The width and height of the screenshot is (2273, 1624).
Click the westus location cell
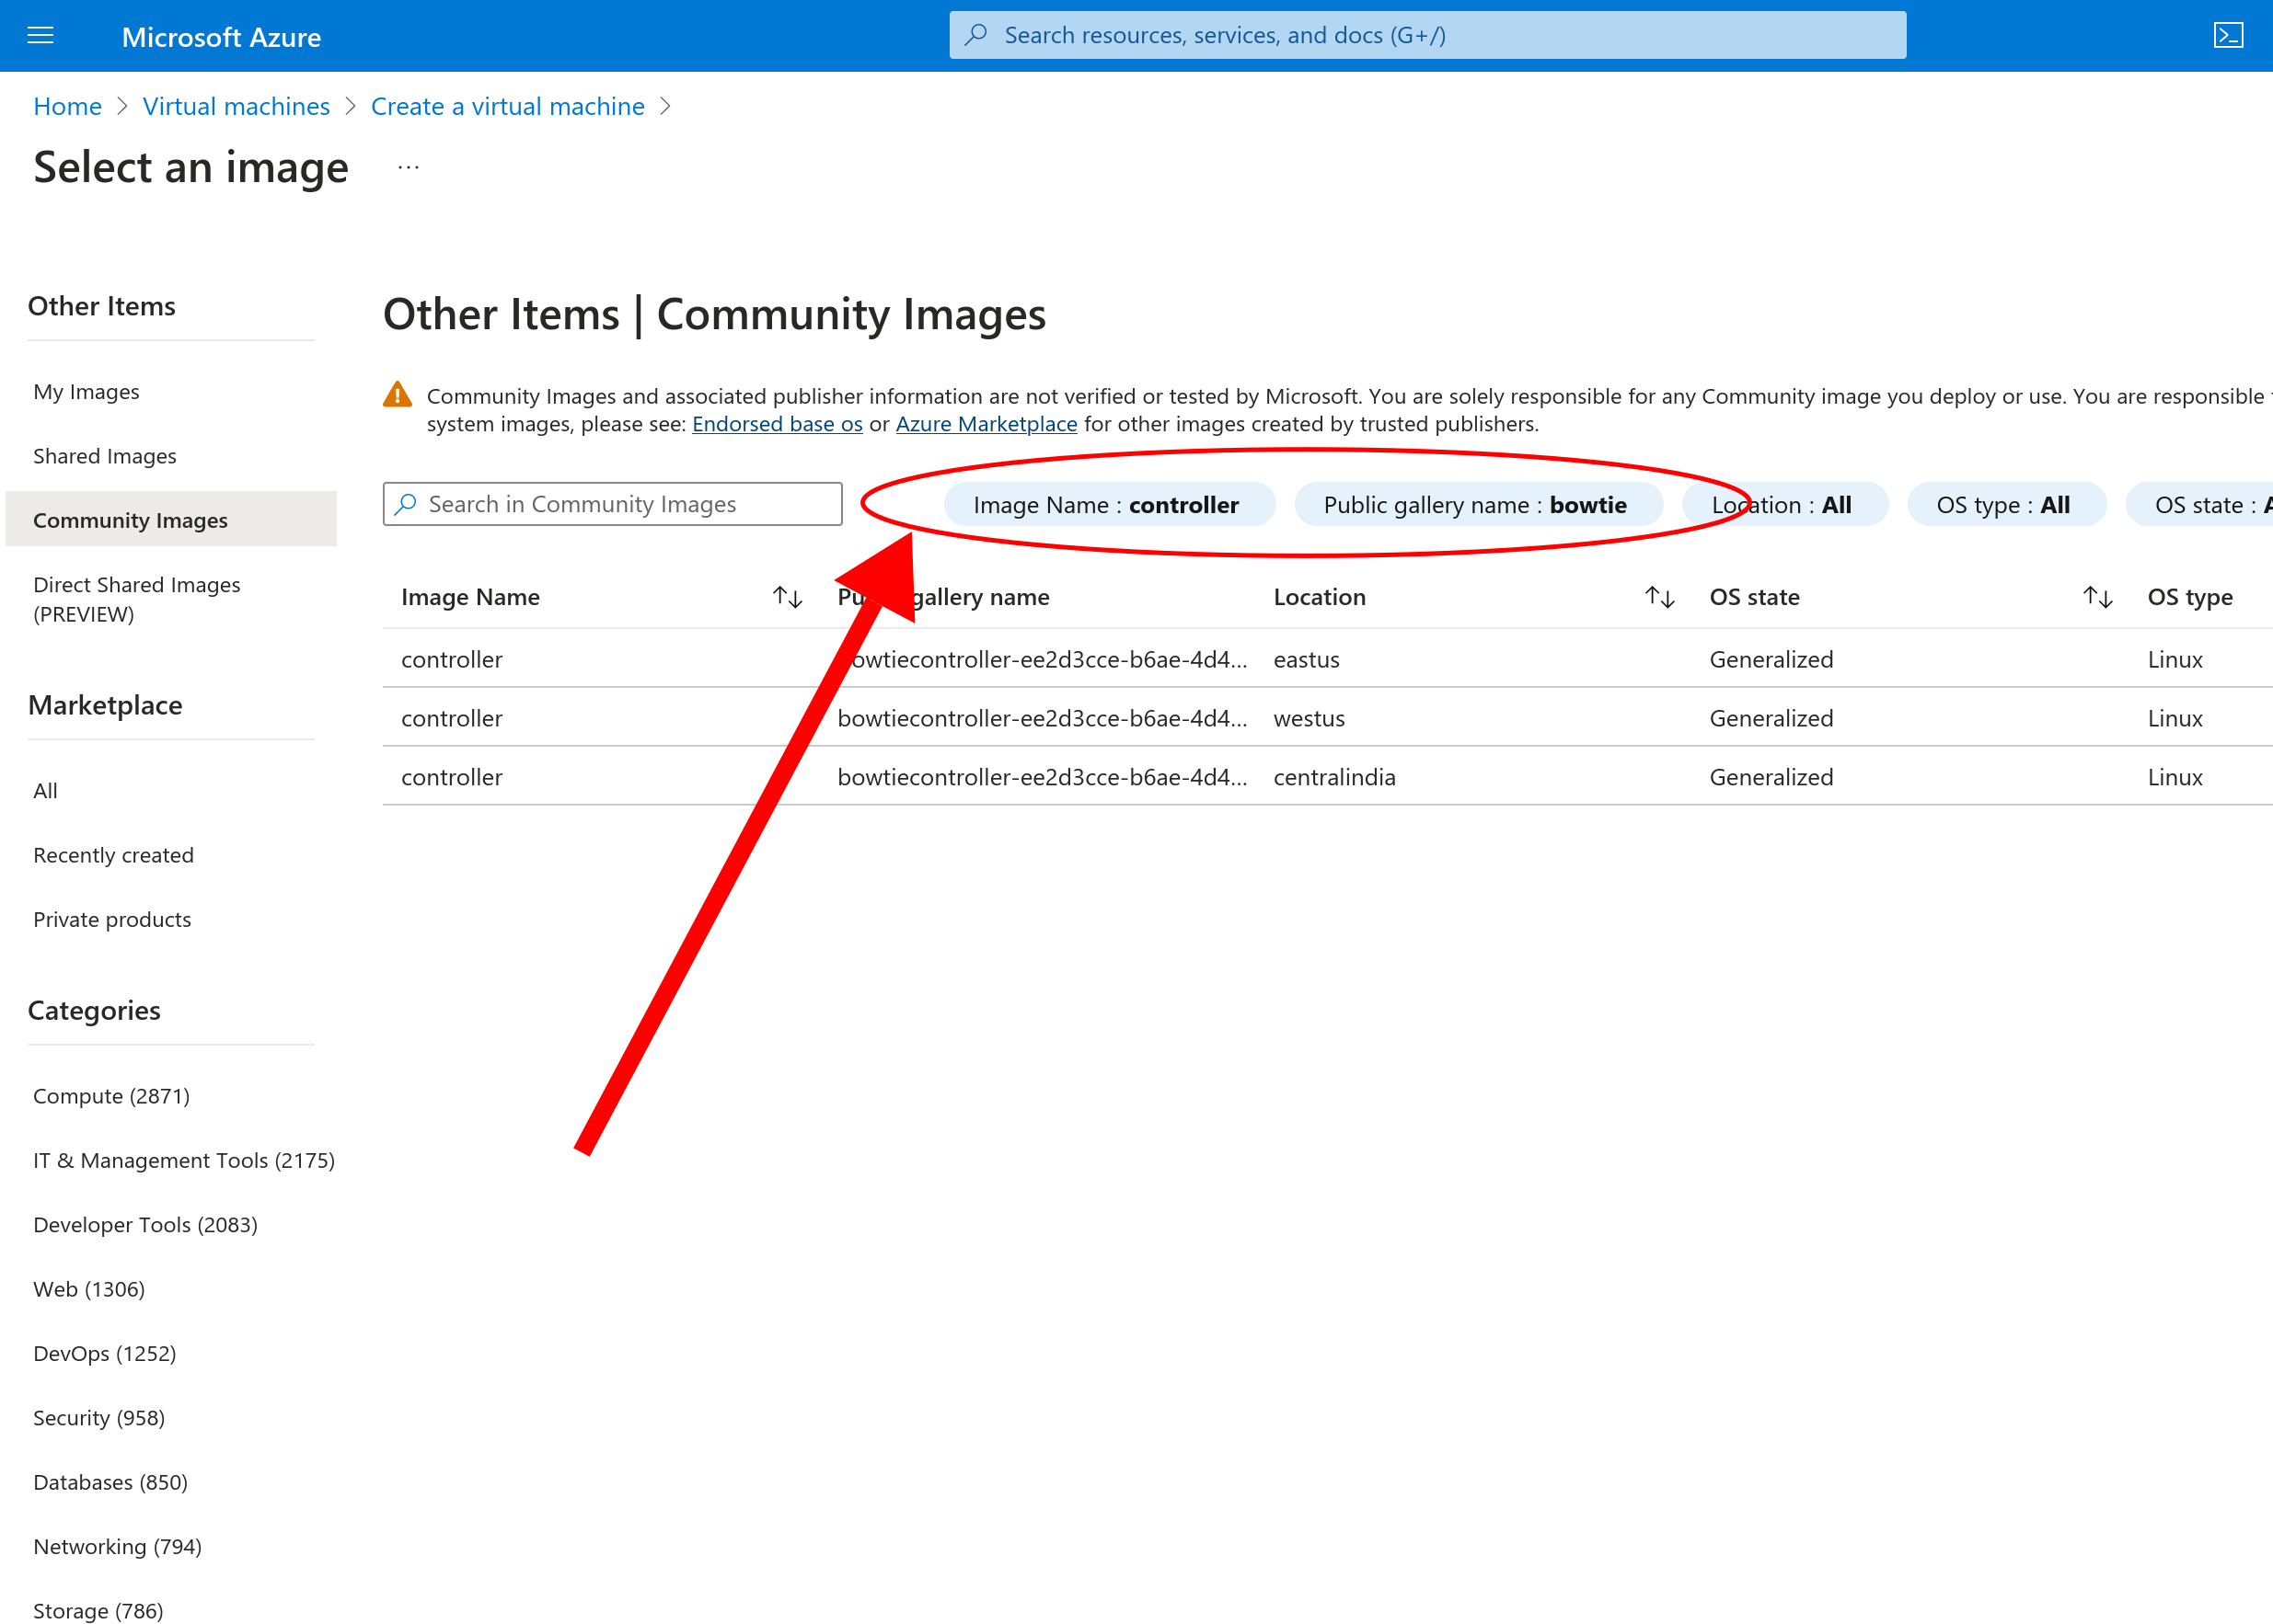point(1310,718)
